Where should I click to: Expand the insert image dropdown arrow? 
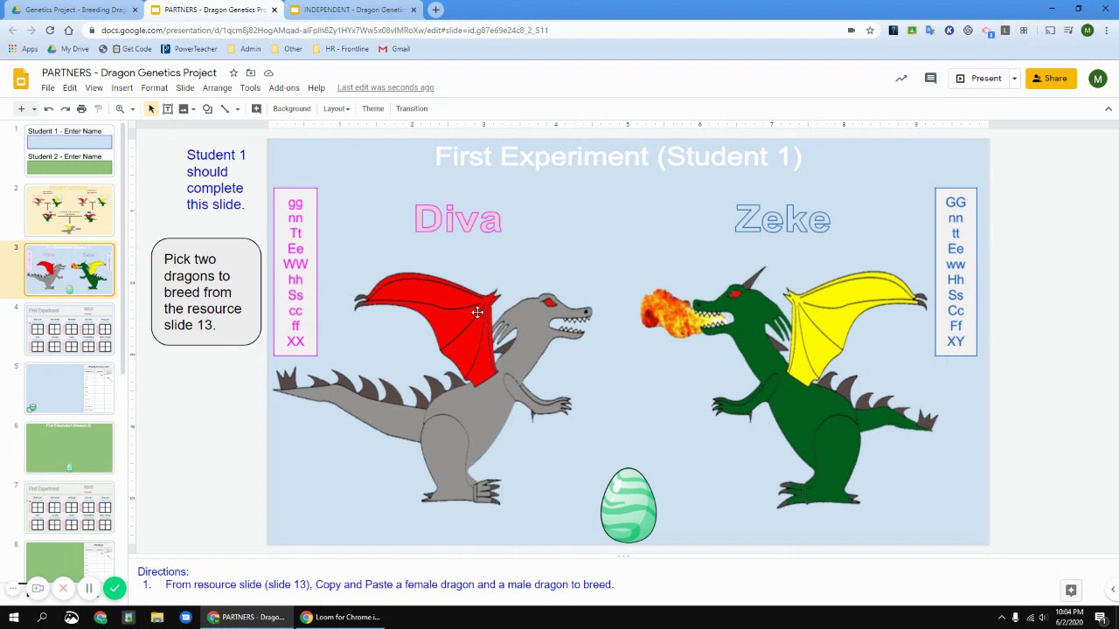[x=193, y=108]
